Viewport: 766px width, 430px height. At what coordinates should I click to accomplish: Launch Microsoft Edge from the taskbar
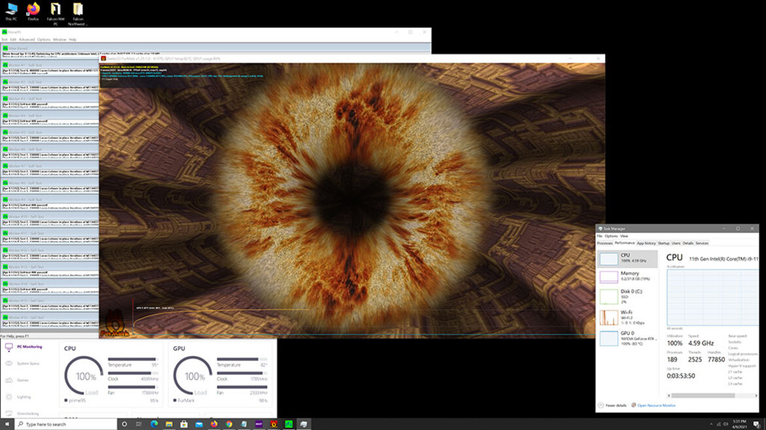pos(154,424)
